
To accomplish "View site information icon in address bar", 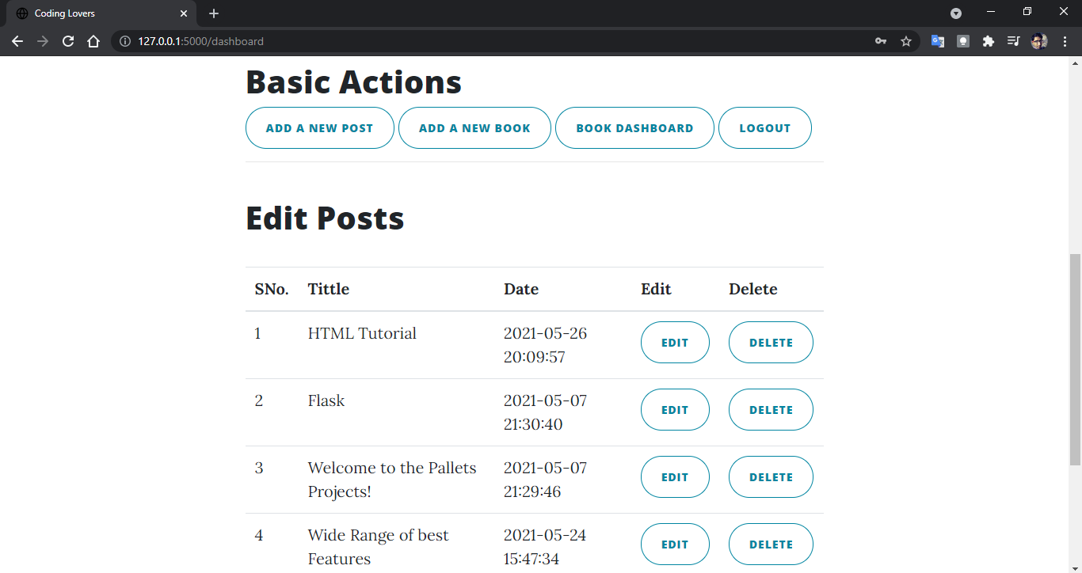I will point(124,41).
